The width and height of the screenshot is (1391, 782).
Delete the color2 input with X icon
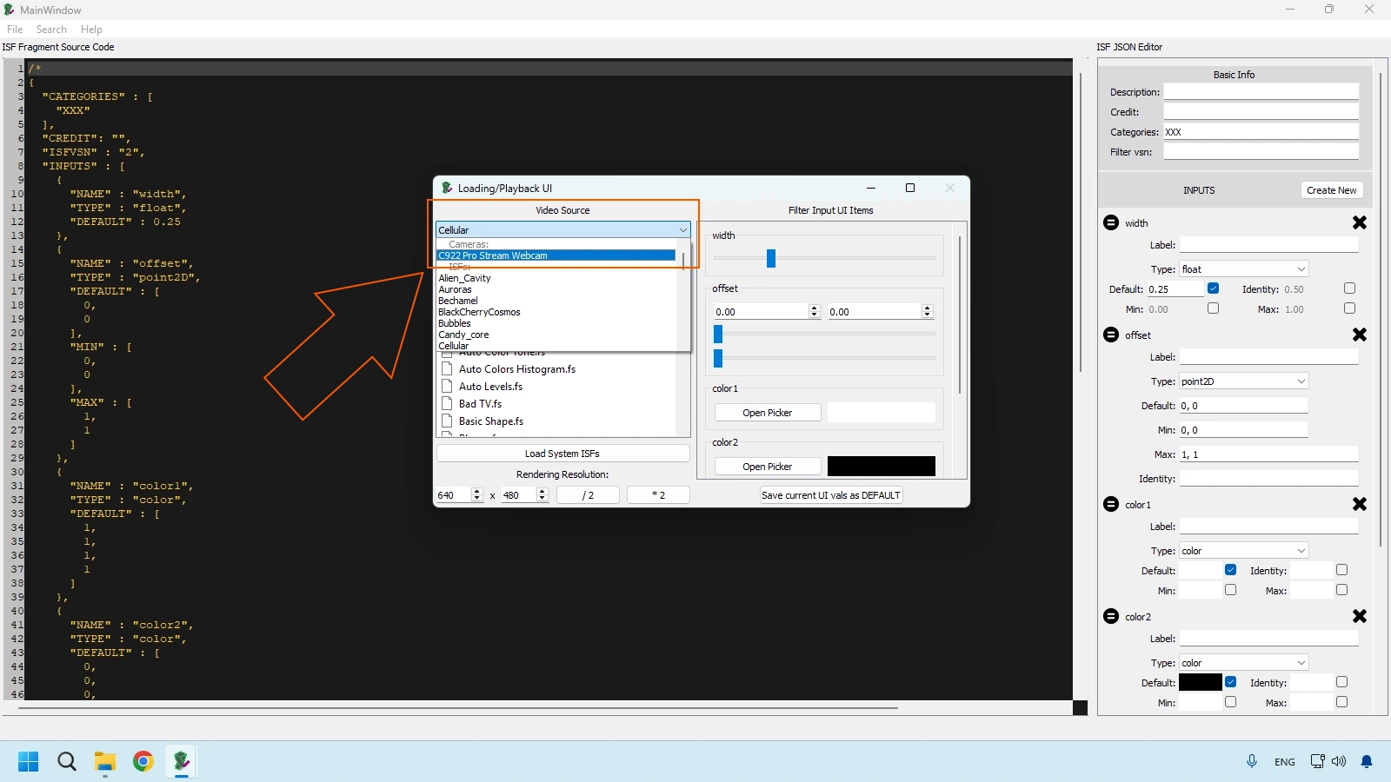coord(1360,616)
